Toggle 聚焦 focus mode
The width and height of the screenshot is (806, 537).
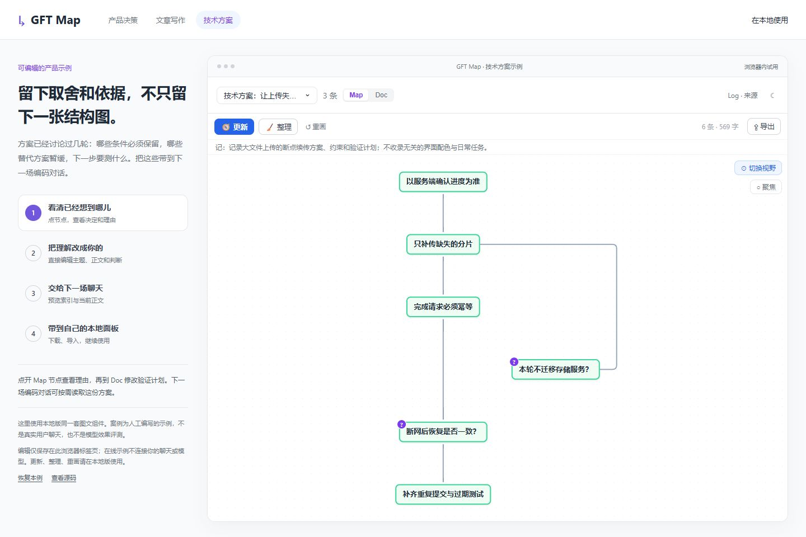coord(766,187)
